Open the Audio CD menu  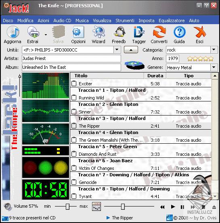tap(62, 21)
